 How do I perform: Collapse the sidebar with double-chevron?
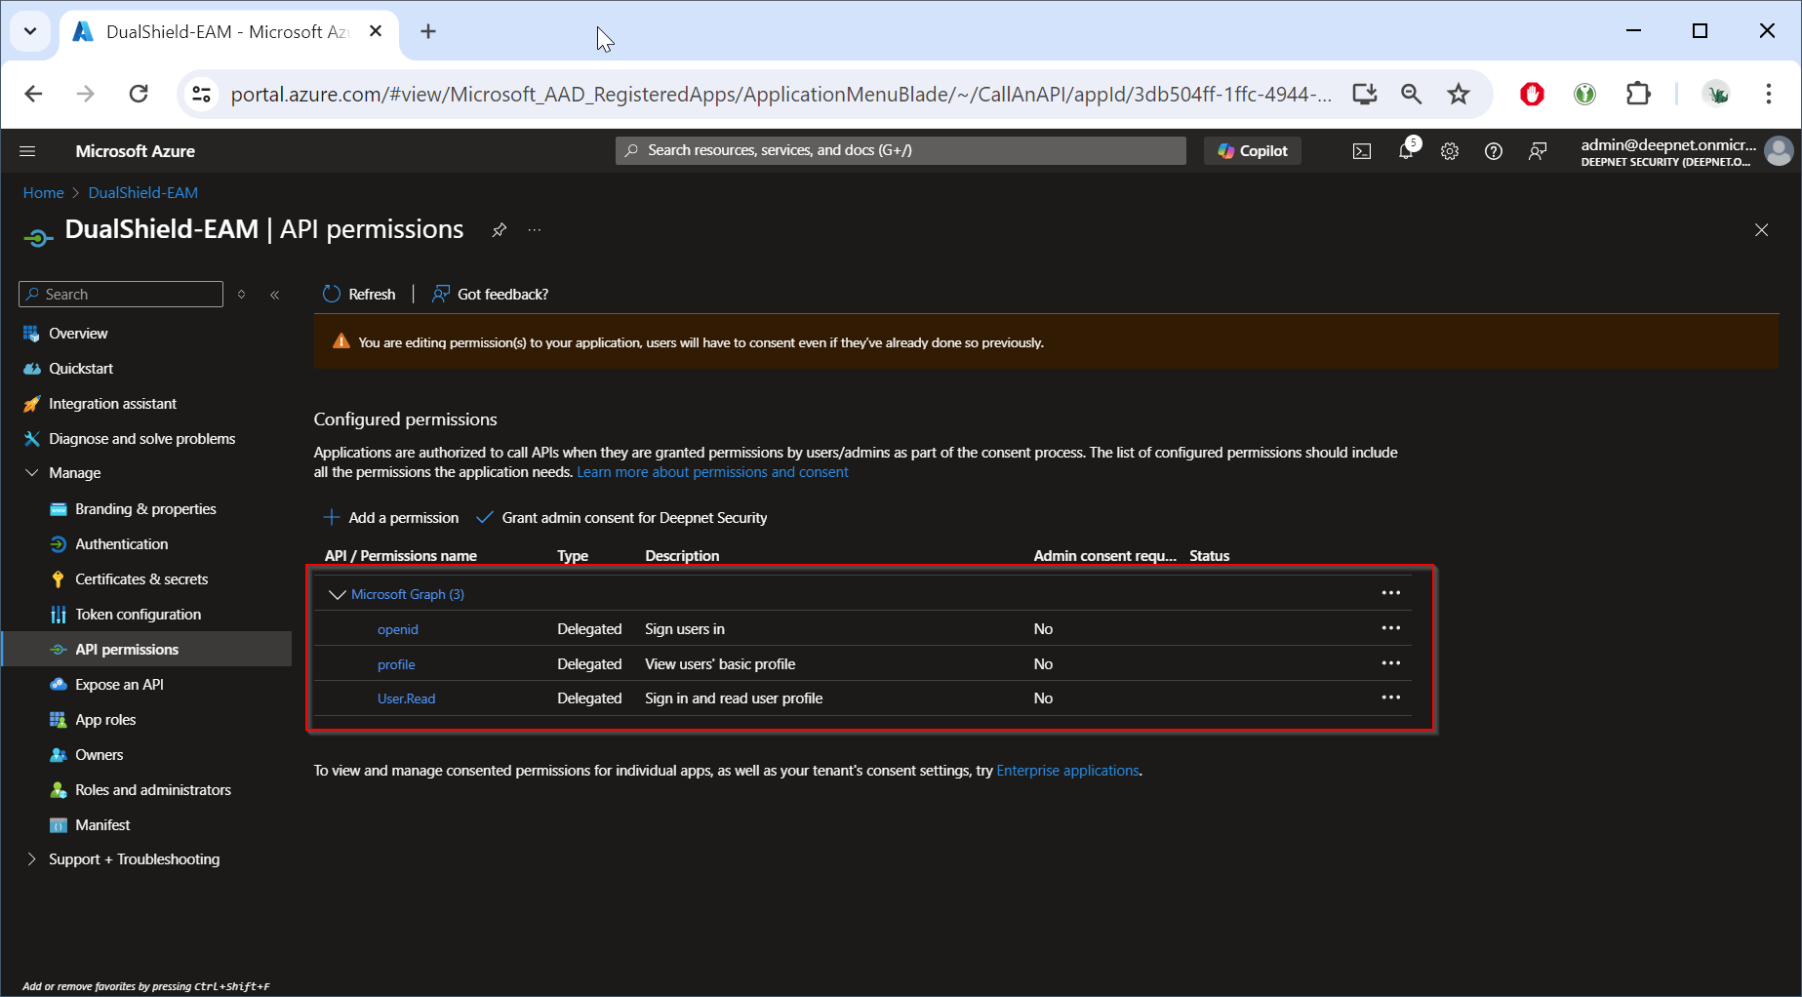pos(275,295)
